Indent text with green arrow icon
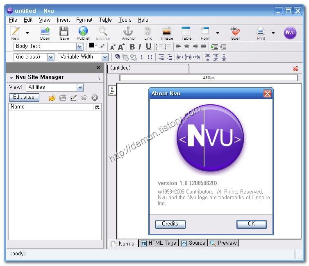 coord(214,47)
